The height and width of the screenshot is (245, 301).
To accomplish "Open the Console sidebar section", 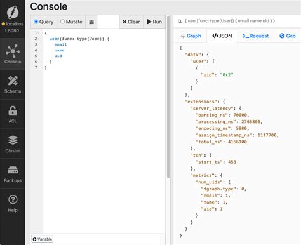I will [x=13, y=55].
